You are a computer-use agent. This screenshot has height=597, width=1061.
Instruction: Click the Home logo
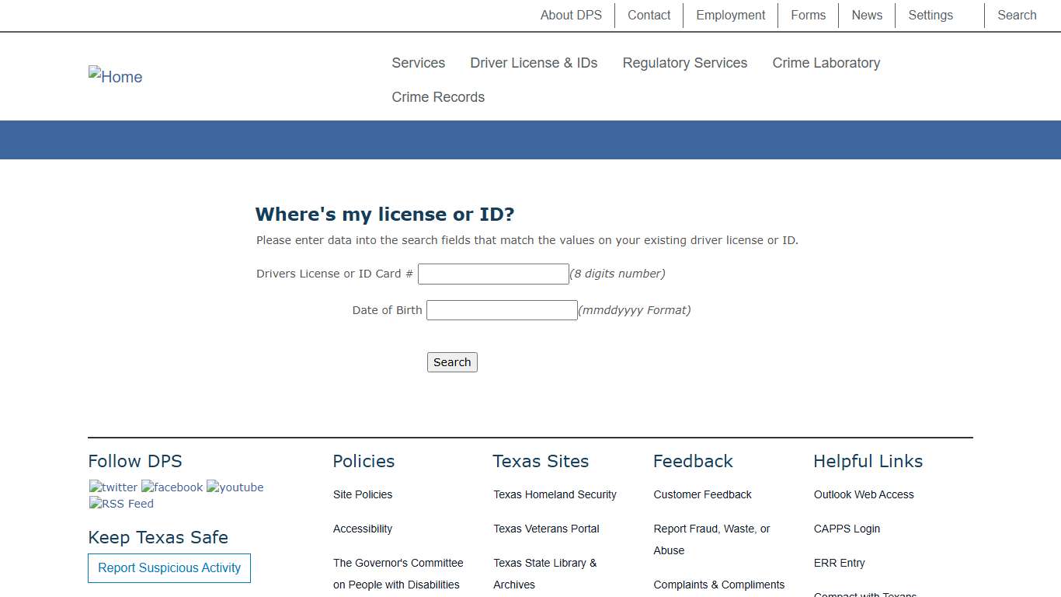(115, 76)
